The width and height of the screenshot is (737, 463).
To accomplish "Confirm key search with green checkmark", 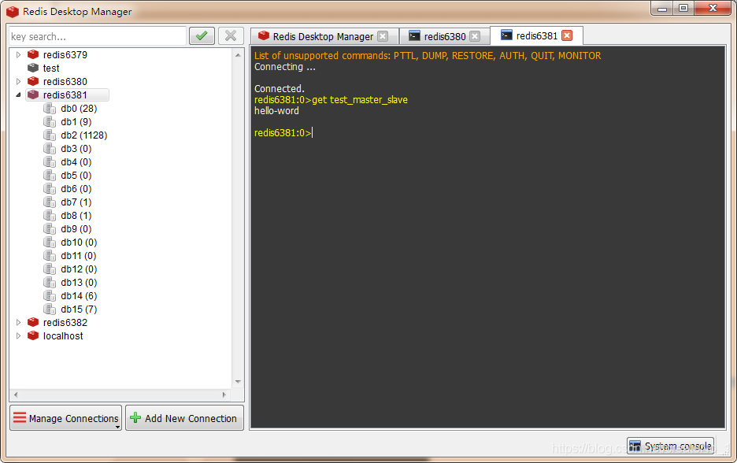I will (x=202, y=36).
